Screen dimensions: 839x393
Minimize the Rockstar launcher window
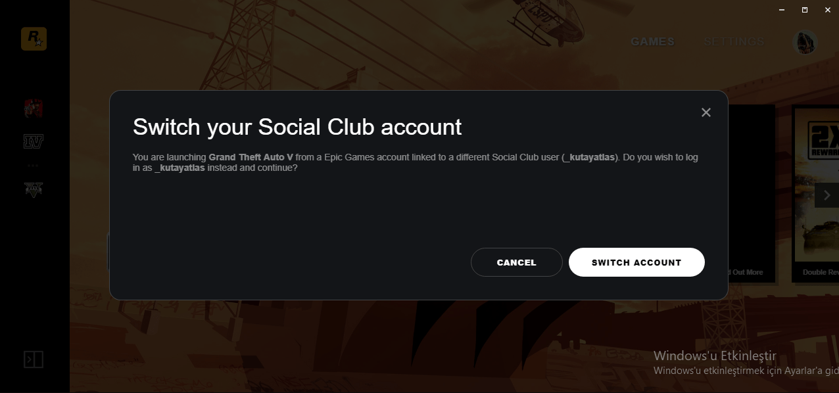(782, 10)
